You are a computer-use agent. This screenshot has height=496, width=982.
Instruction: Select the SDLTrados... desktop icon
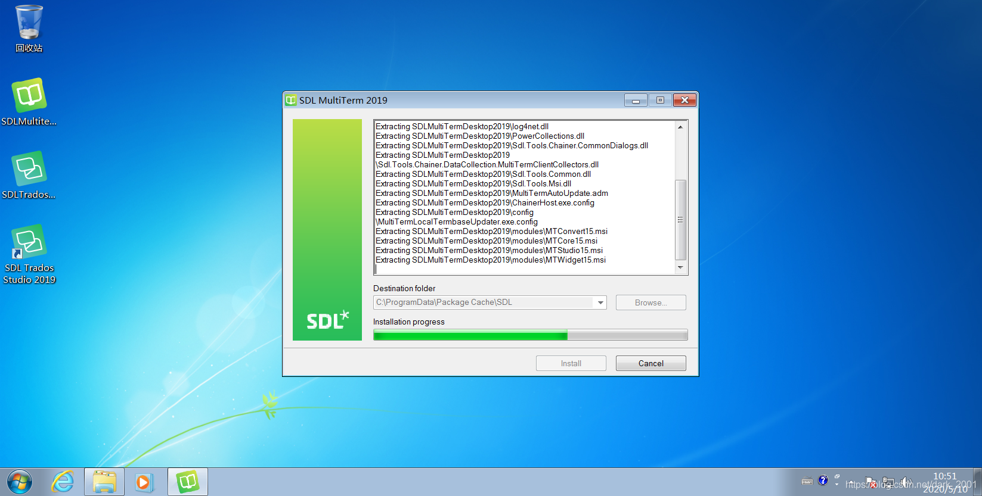click(x=29, y=175)
